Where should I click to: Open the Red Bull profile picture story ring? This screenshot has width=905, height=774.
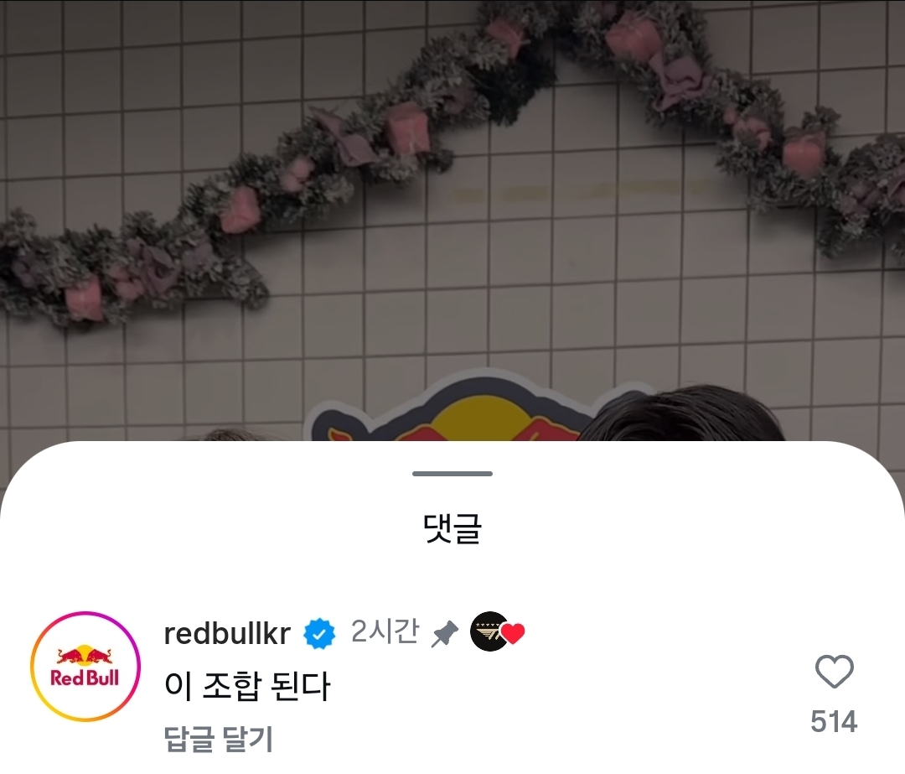85,666
